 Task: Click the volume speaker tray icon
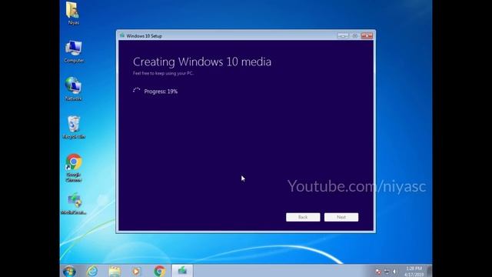(x=394, y=272)
